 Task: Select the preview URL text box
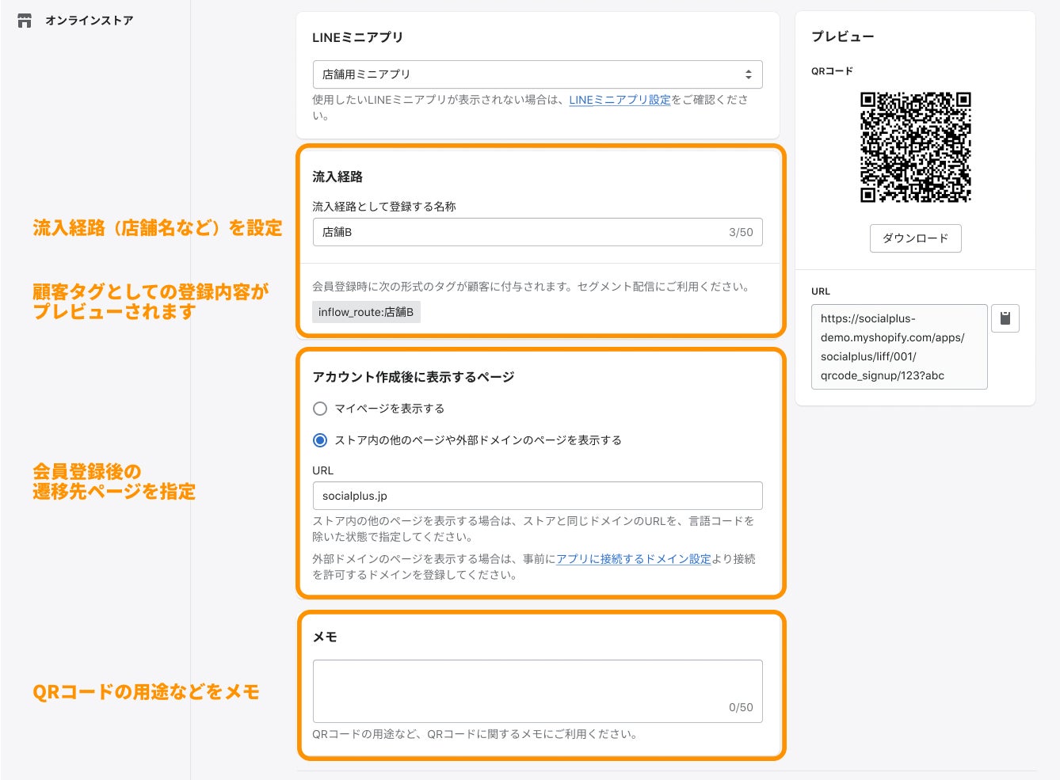point(899,347)
